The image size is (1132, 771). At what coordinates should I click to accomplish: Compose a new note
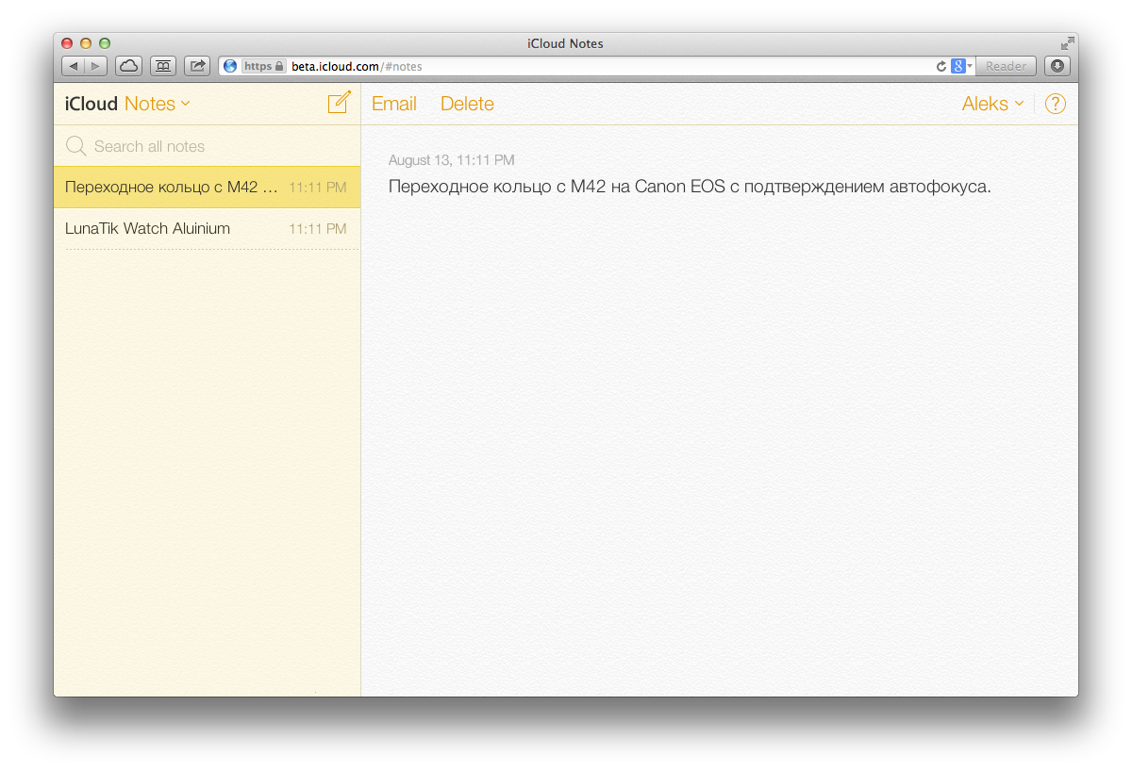point(339,103)
